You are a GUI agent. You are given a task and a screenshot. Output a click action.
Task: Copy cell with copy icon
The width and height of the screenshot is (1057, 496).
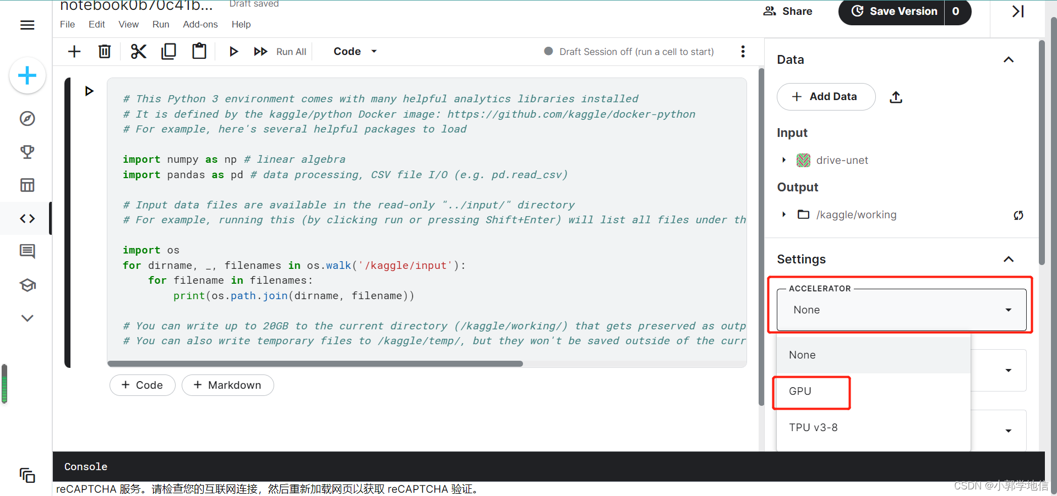168,51
